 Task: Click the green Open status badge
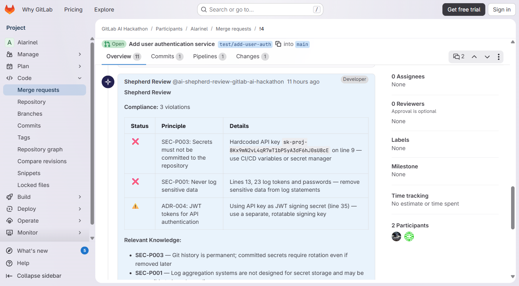[114, 44]
